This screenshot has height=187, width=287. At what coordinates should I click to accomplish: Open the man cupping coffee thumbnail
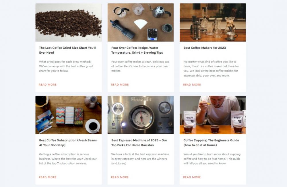[213, 115]
